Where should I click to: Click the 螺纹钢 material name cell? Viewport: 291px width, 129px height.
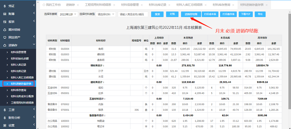[x=101, y=54]
